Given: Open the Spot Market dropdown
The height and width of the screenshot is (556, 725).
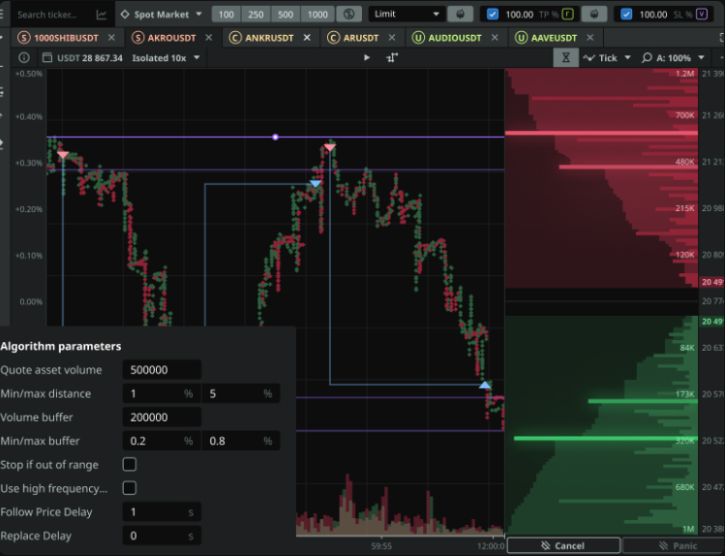Looking at the screenshot, I should tap(161, 15).
